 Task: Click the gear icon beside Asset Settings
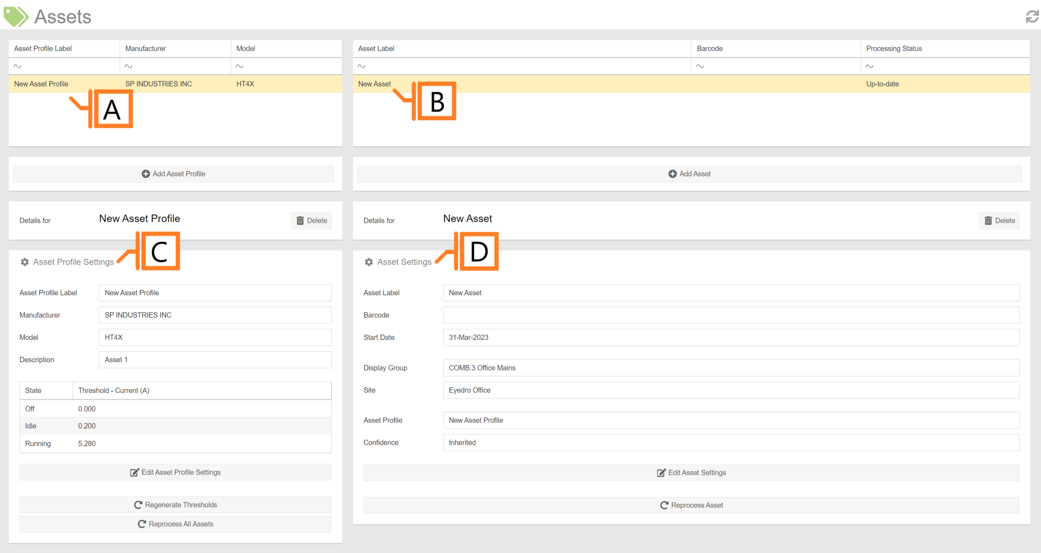pyautogui.click(x=369, y=262)
